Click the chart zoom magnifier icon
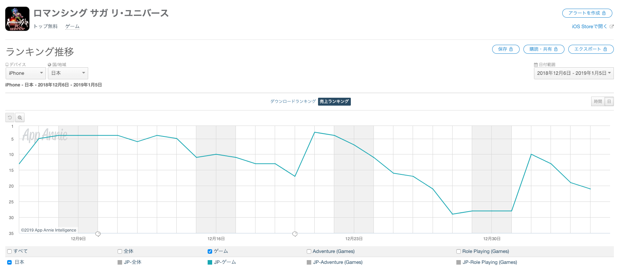618x274 pixels. pyautogui.click(x=20, y=118)
